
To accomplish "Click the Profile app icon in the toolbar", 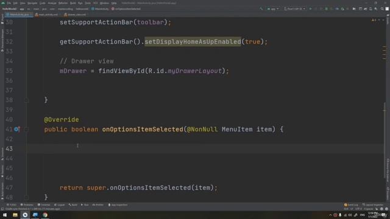I will [337, 9].
